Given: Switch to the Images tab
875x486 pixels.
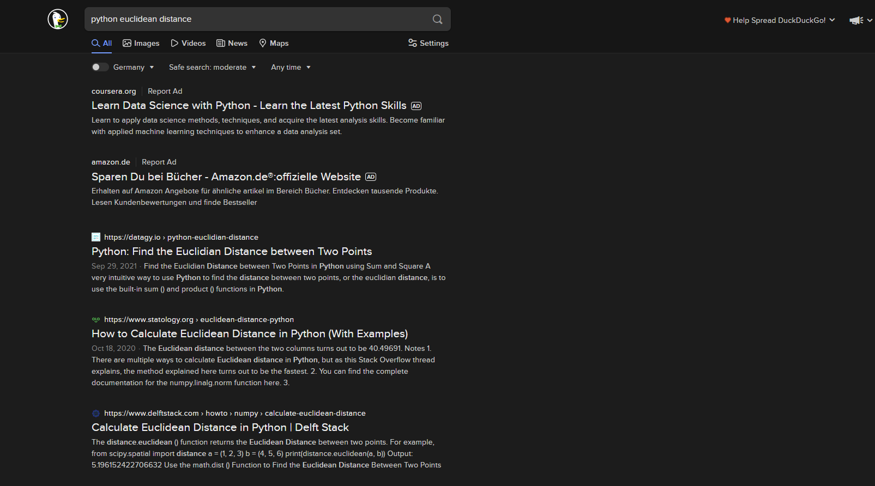Looking at the screenshot, I should click(x=141, y=43).
